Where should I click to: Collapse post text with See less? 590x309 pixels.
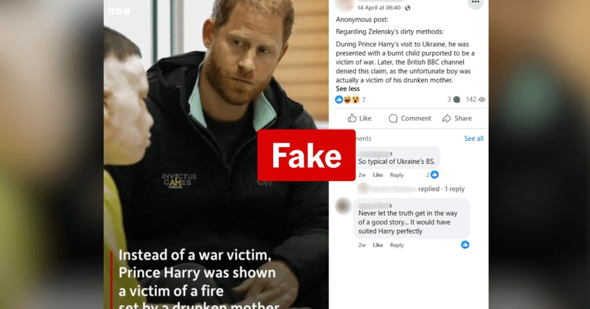pyautogui.click(x=348, y=89)
